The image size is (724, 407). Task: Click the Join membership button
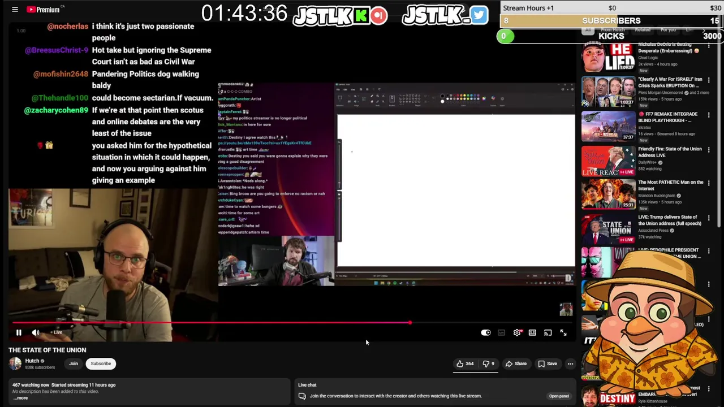click(x=74, y=363)
